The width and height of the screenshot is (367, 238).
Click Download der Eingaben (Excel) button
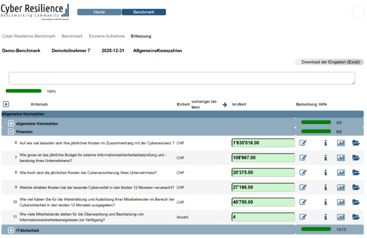tap(329, 62)
